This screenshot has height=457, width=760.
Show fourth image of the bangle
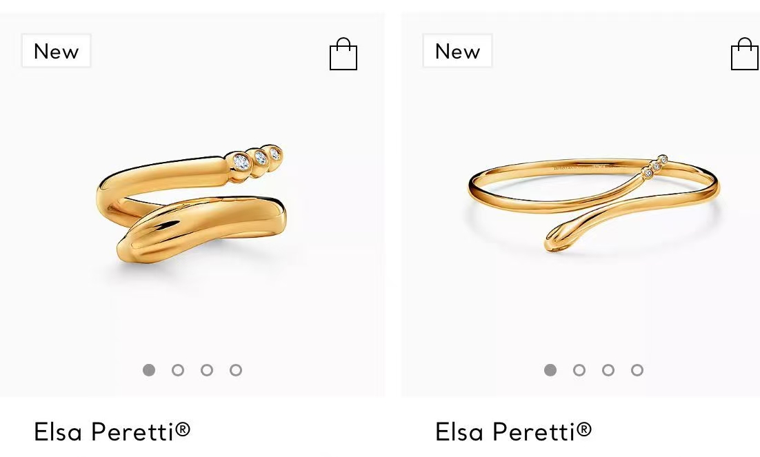[637, 370]
